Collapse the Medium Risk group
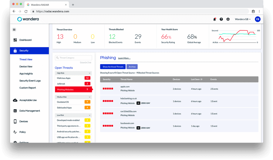The width and height of the screenshot is (273, 160). (89, 97)
